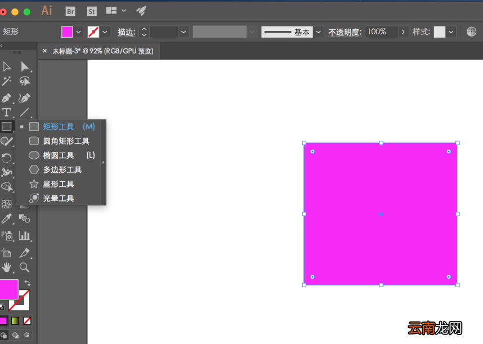
Task: Choose Star Tool from flyout
Action: pyautogui.click(x=61, y=184)
